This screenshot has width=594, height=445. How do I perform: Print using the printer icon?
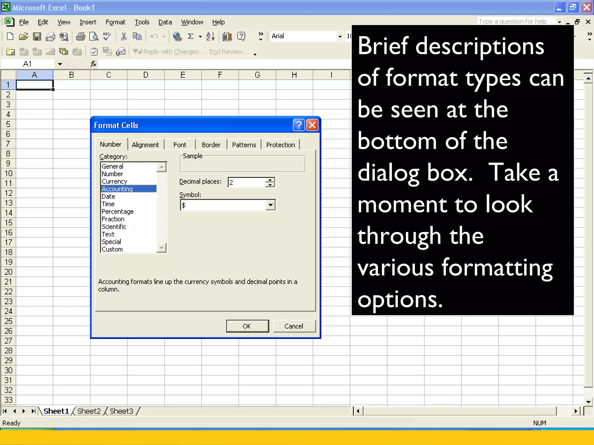tap(80, 36)
